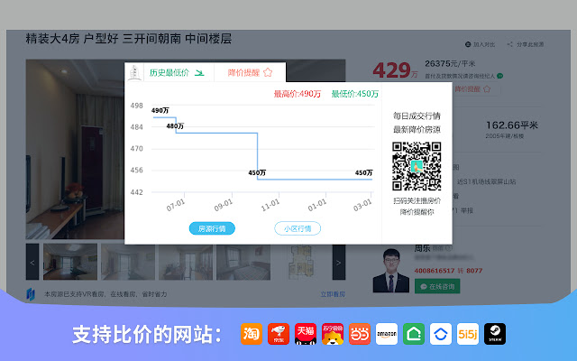
Task: Click the 450万 label at line end
Action: (x=363, y=172)
